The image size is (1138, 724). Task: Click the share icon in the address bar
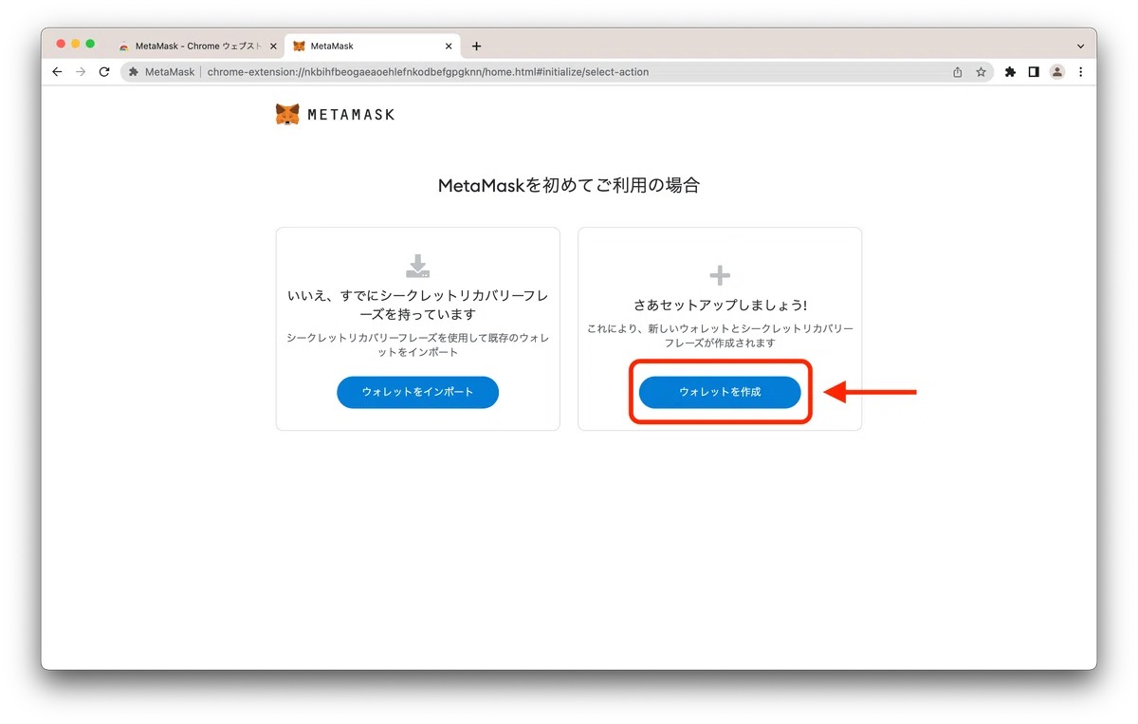(x=958, y=72)
